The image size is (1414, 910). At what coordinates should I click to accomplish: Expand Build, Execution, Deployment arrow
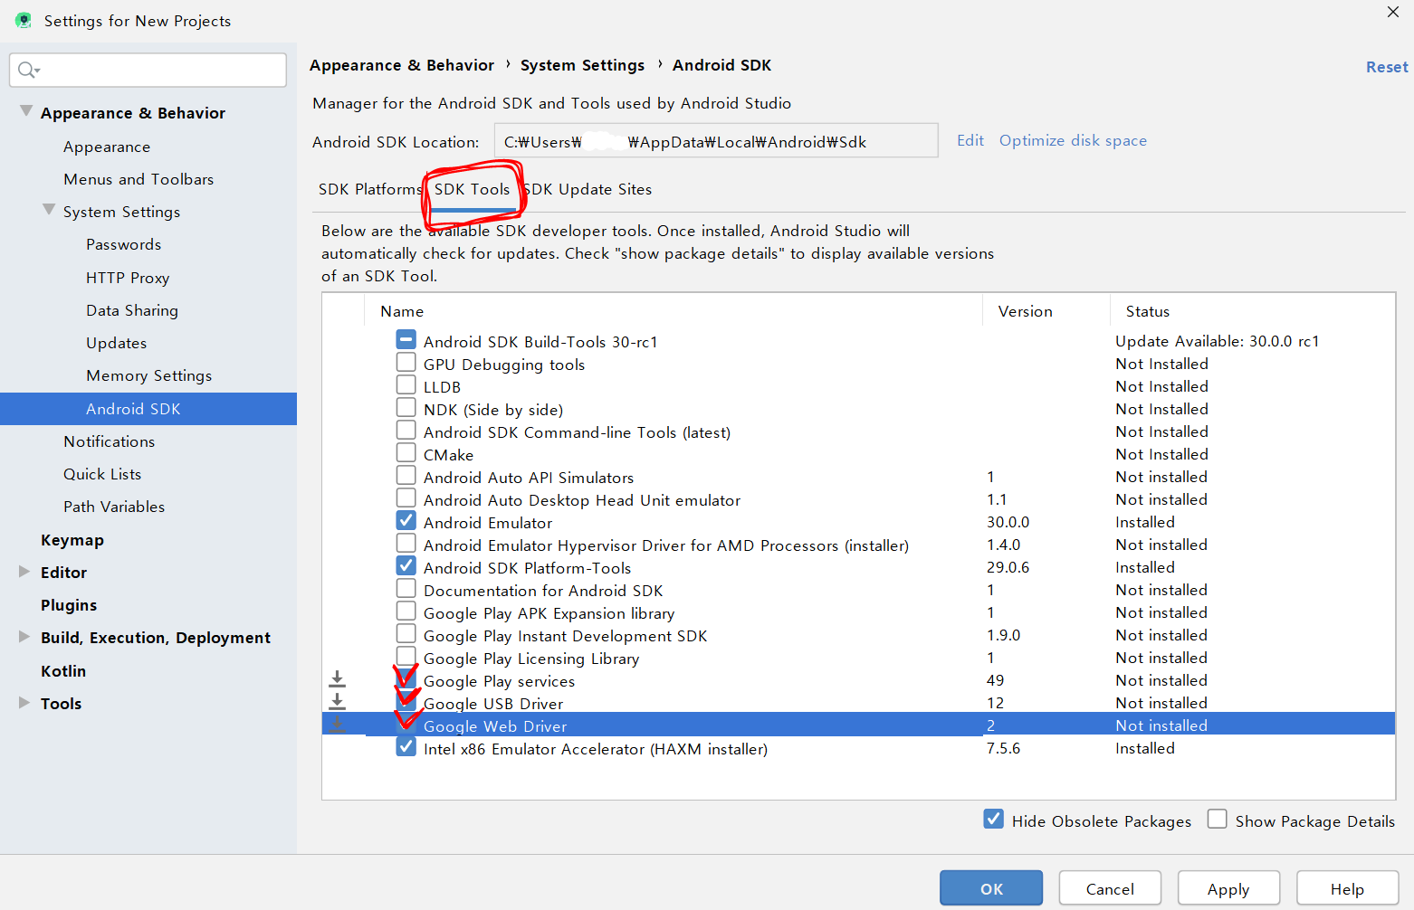coord(24,637)
